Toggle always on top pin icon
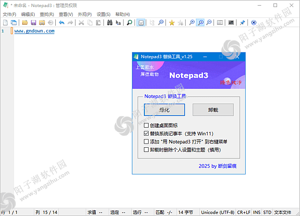Screen dimensions: 300x216 coord(242,23)
